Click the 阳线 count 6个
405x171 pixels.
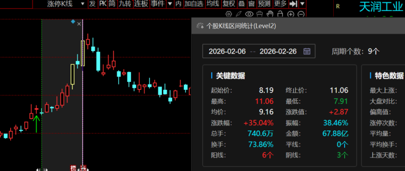pyautogui.click(x=268, y=155)
